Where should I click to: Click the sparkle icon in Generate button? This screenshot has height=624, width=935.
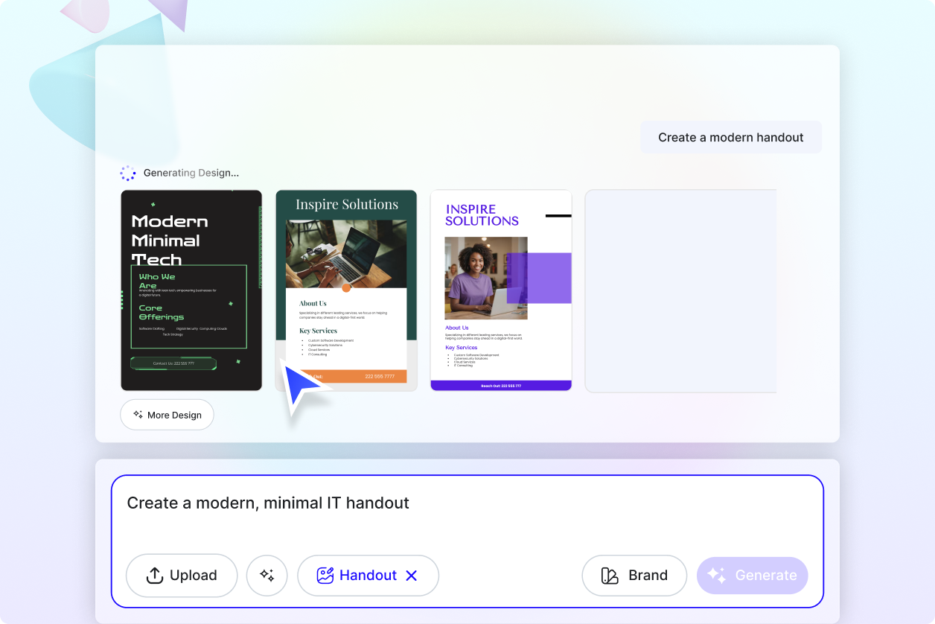pos(717,575)
